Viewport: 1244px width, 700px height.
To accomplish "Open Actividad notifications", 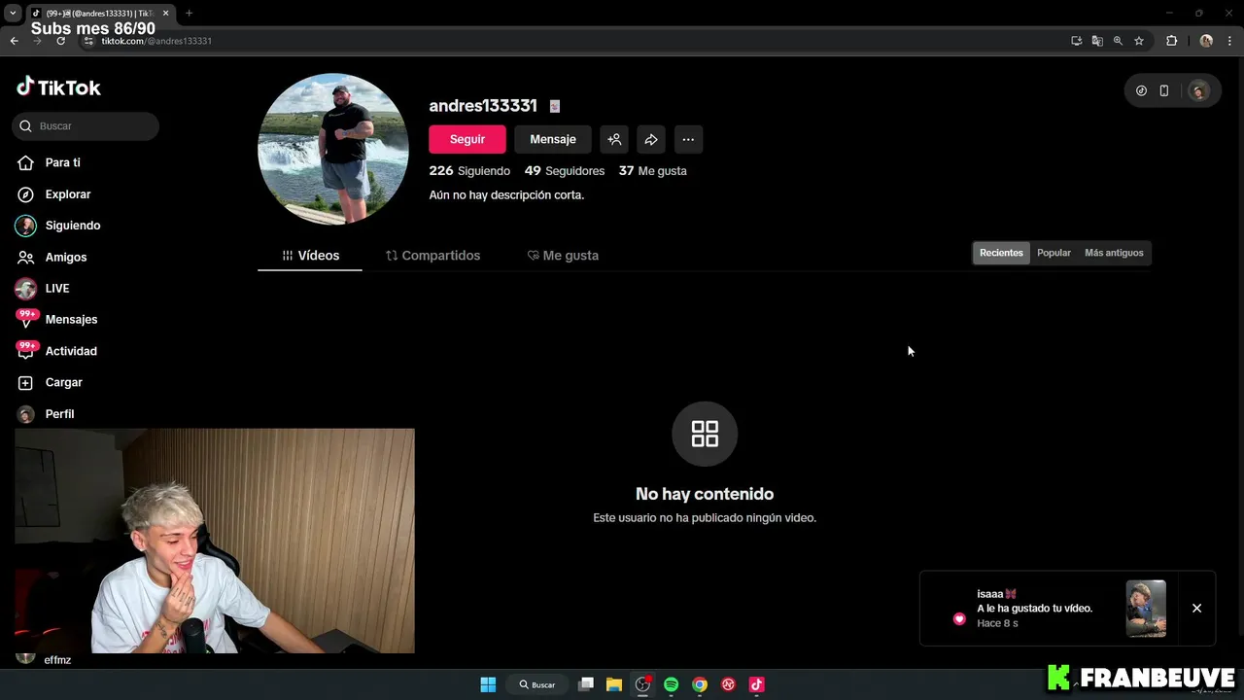I will pos(56,351).
